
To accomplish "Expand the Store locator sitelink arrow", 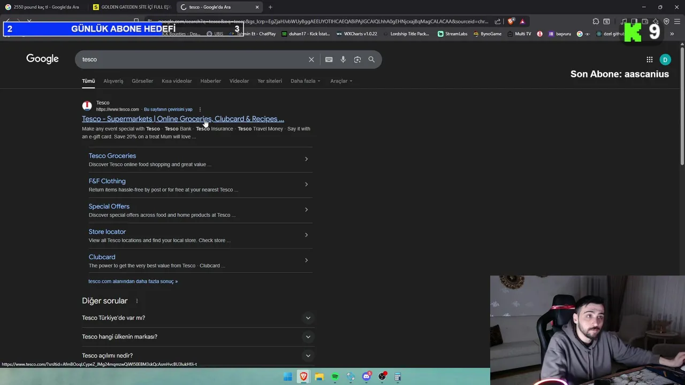I will (306, 235).
